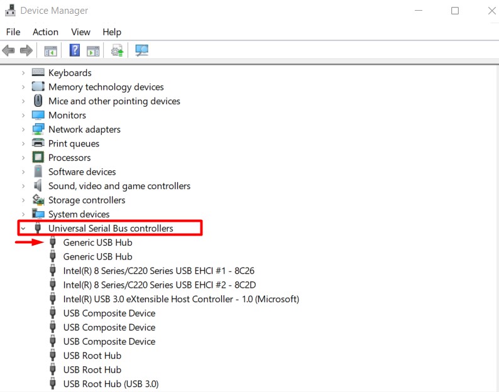Image resolution: width=499 pixels, height=392 pixels.
Task: Click the icon beside EHCI #1 - 8C26
Action: (53, 271)
